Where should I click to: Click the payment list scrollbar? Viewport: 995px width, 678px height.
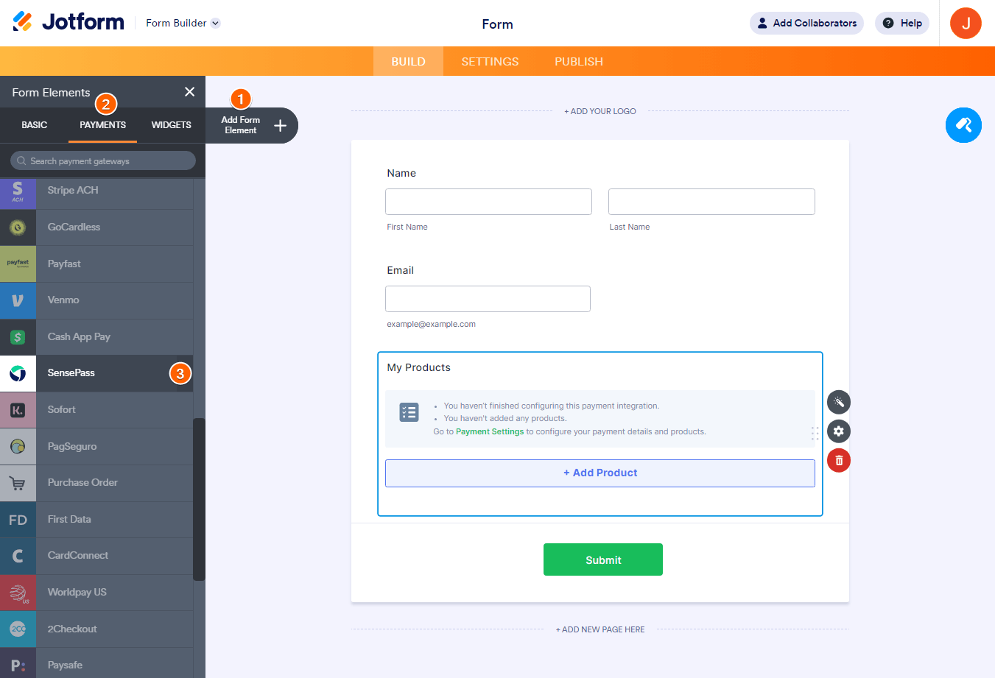click(x=199, y=499)
